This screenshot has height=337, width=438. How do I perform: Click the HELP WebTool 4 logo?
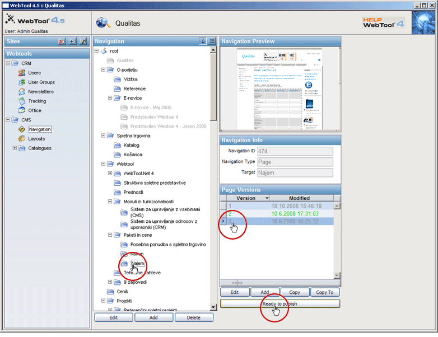click(384, 22)
